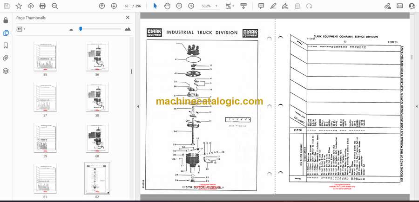
Task: Select page 59 thumbnail
Action: 45,138
